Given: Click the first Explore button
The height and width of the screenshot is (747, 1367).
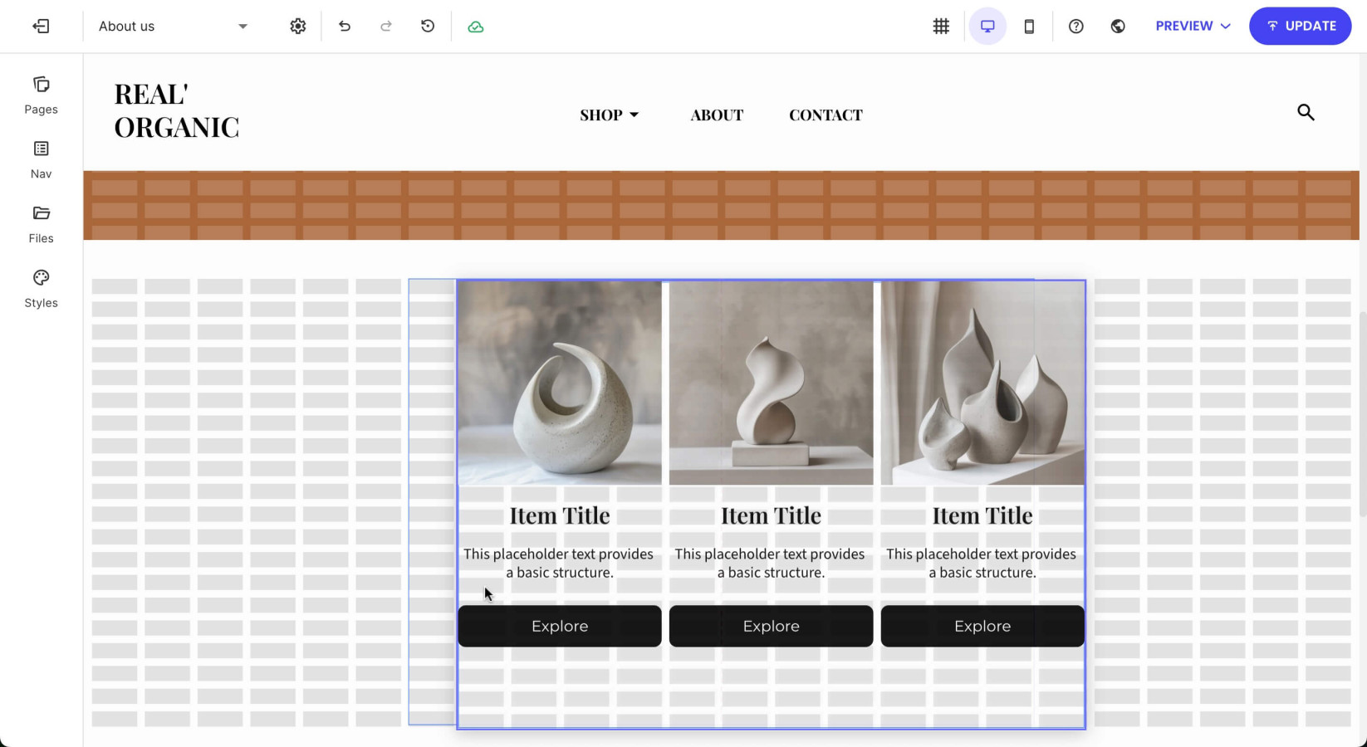Looking at the screenshot, I should point(560,626).
